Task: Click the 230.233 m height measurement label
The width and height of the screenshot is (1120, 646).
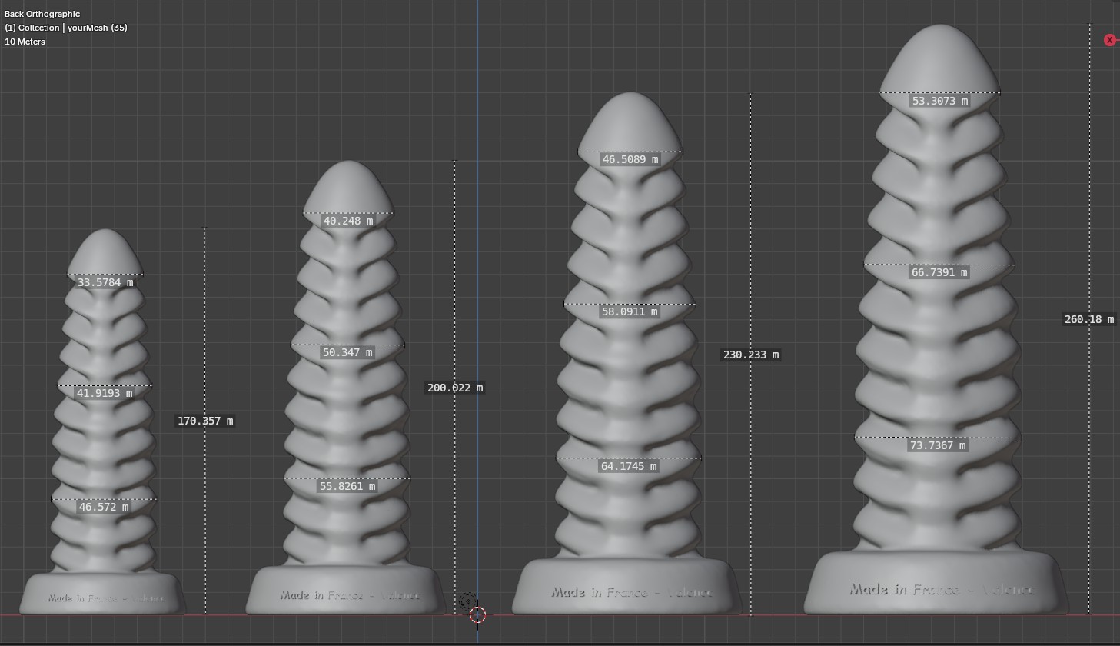Action: 750,355
